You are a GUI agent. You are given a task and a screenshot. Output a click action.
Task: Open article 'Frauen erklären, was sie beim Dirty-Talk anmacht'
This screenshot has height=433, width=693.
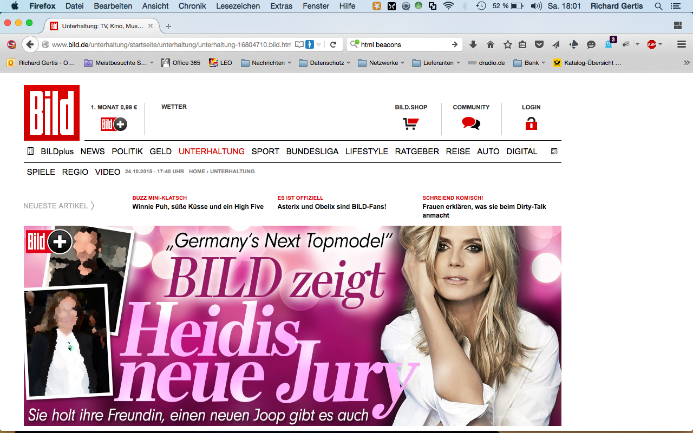484,211
